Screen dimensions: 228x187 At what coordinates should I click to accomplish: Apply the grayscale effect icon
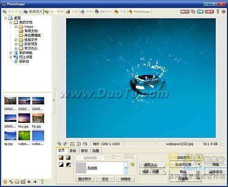(x=68, y=158)
